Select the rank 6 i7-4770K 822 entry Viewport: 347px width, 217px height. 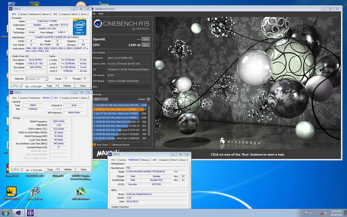[120, 126]
